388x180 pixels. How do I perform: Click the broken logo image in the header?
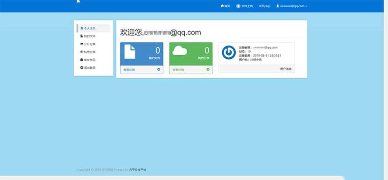[79, 2]
